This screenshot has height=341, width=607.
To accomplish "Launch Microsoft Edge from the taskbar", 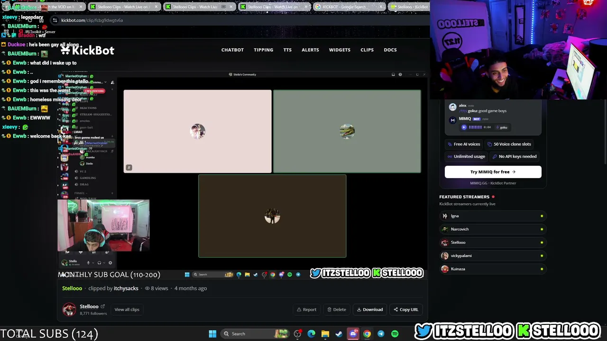I will 311,334.
